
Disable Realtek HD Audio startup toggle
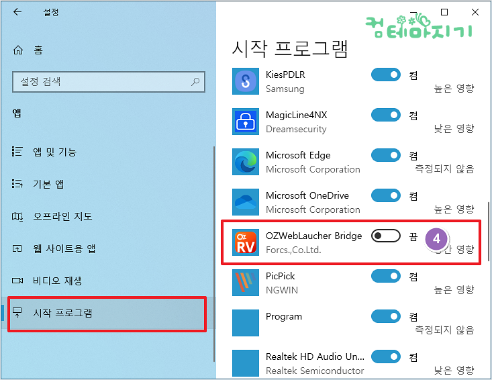tap(386, 357)
